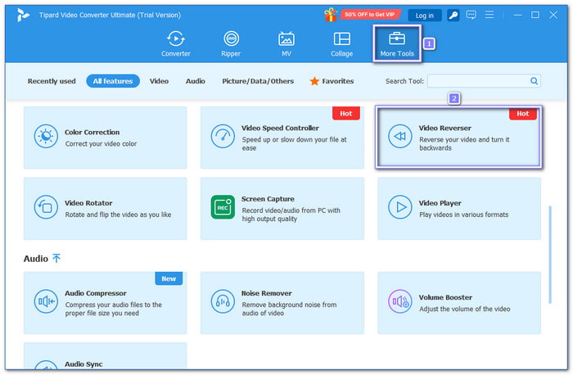Open the Video Rotator tool title
The height and width of the screenshot is (375, 573).
pos(88,203)
